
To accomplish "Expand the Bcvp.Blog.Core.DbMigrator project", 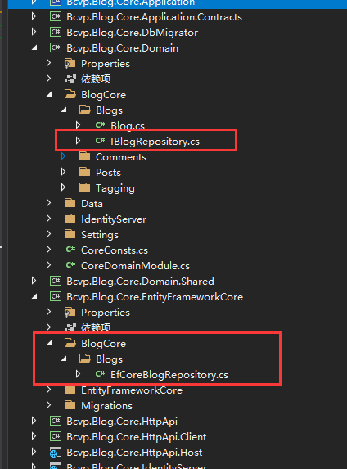I will click(34, 32).
